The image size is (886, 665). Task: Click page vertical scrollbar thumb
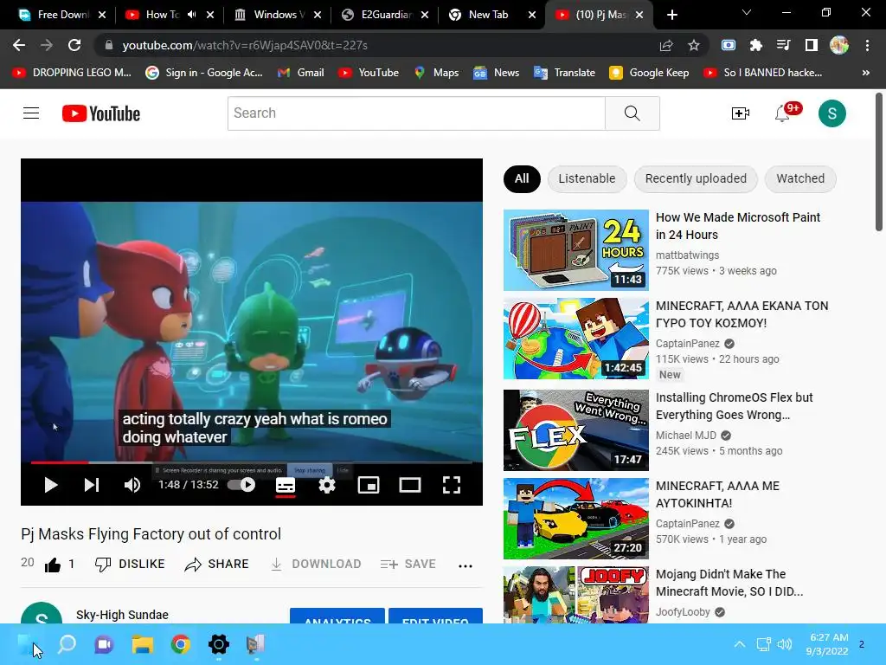(x=879, y=162)
